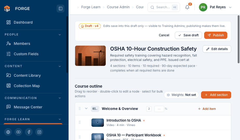Open the Participant Workbook document thumbnail
The height and width of the screenshot is (140, 240).
pyautogui.click(x=98, y=137)
